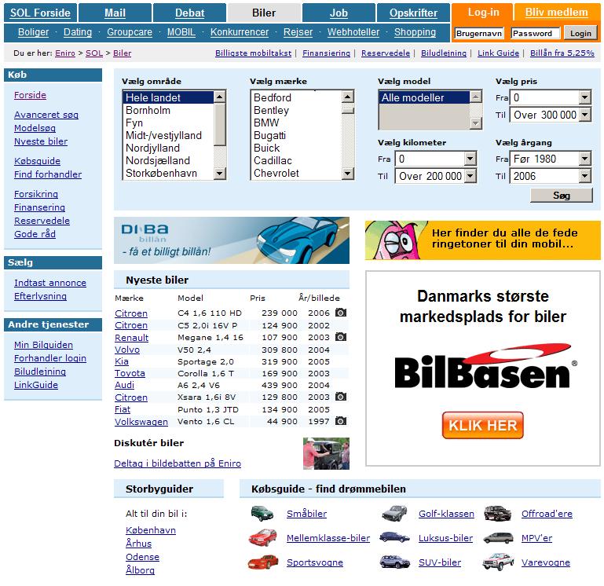Click the Password input field
This screenshot has width=604, height=586.
(536, 33)
